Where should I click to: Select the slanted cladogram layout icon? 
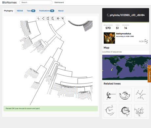[43, 18]
